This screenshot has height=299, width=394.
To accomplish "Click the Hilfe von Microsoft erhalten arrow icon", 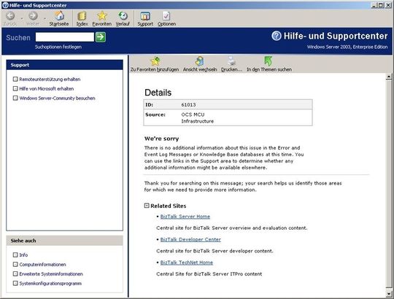I will pos(15,89).
